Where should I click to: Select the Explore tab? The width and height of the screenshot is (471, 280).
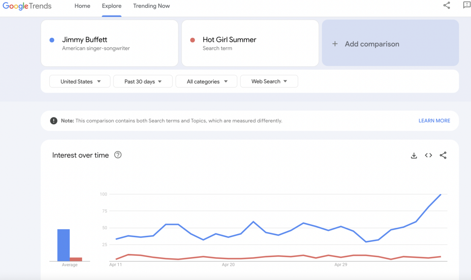coord(112,6)
